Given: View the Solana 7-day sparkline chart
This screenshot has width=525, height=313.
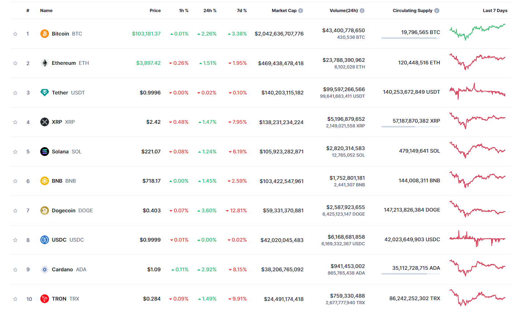Looking at the screenshot, I should click(477, 150).
